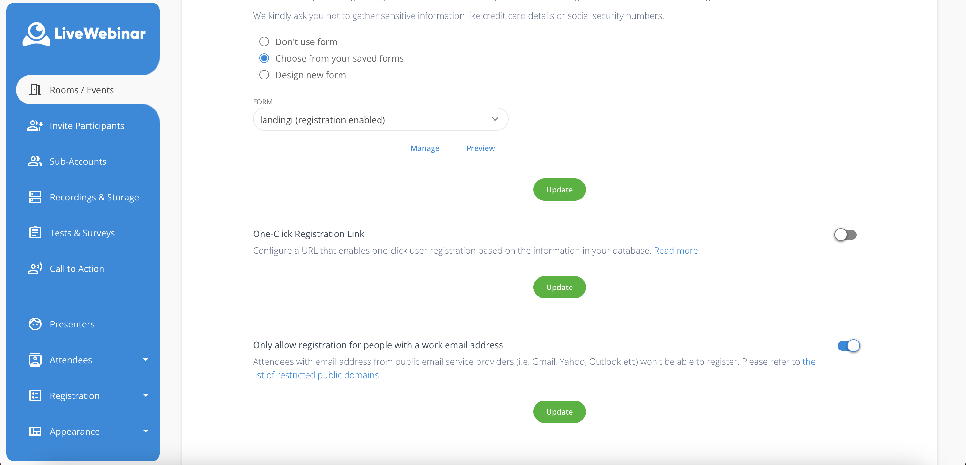Open the FORM dropdown showing landingi
966x465 pixels.
click(x=380, y=120)
